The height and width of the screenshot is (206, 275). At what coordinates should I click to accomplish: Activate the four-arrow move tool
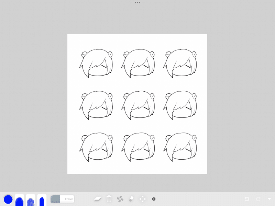click(142, 199)
